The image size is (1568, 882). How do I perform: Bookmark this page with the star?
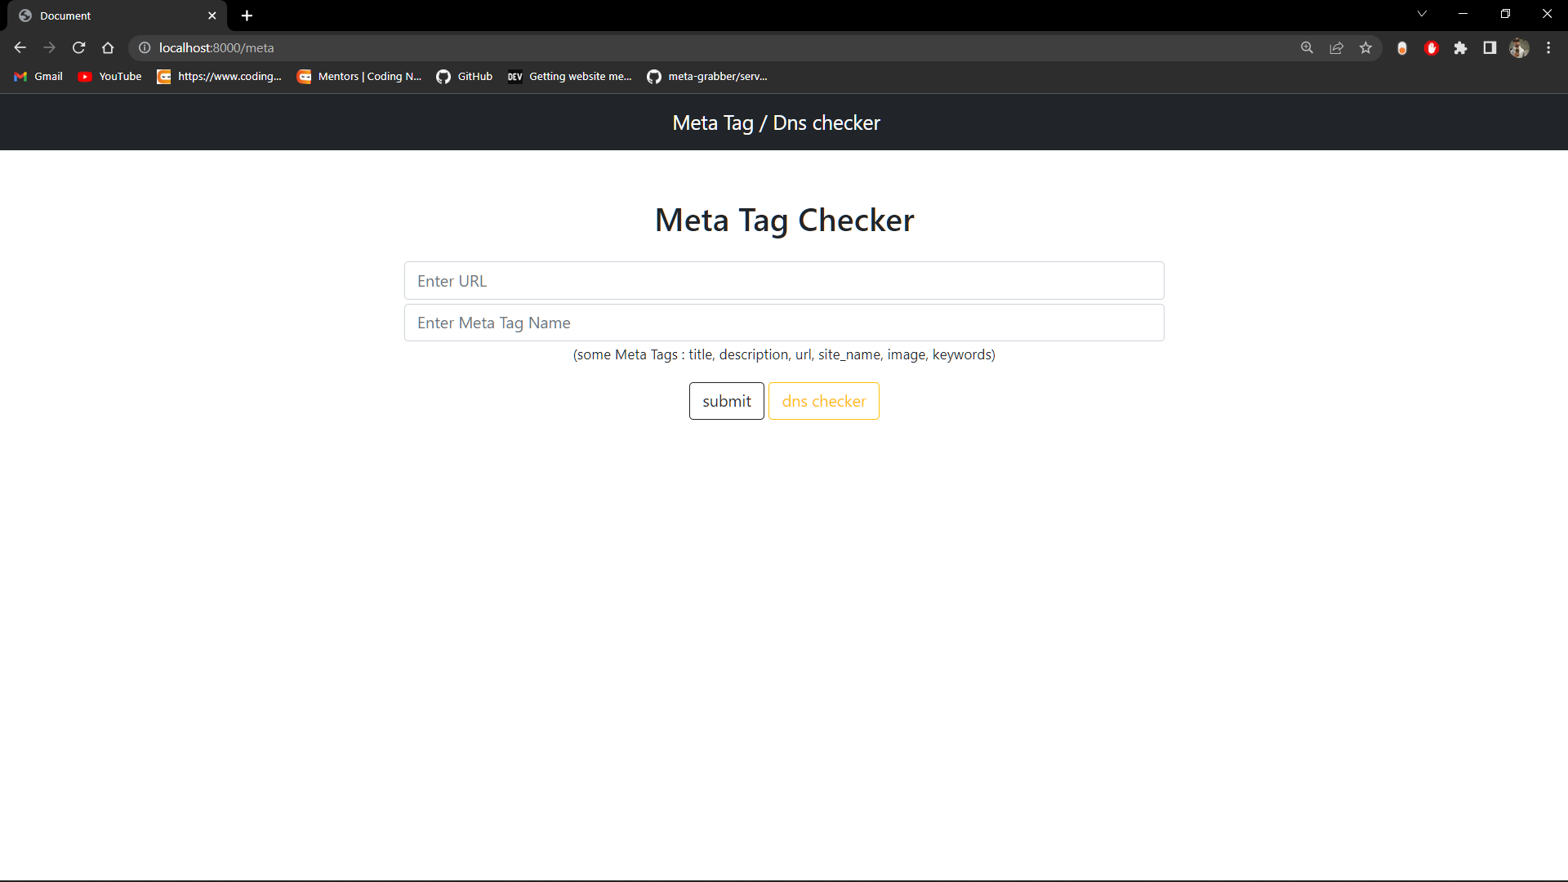coord(1366,48)
